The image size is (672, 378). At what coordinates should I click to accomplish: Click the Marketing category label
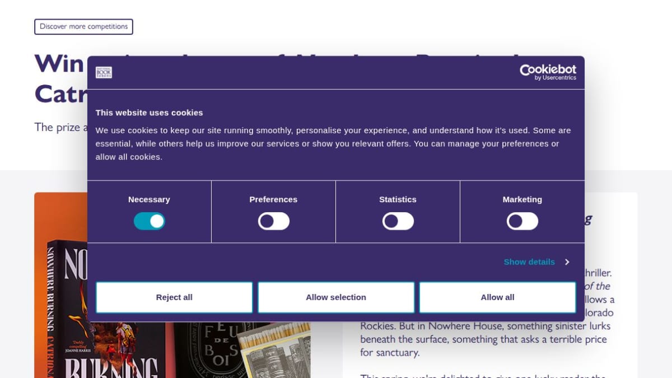point(522,199)
